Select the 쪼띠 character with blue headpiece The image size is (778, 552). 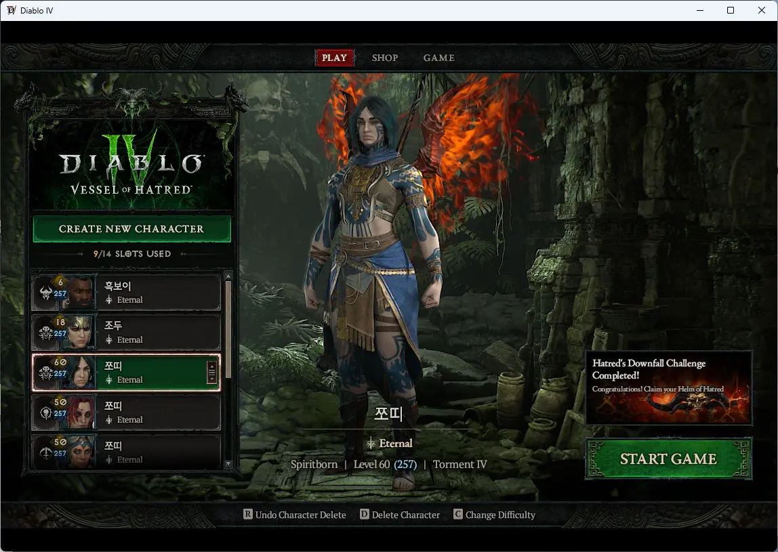pos(126,451)
